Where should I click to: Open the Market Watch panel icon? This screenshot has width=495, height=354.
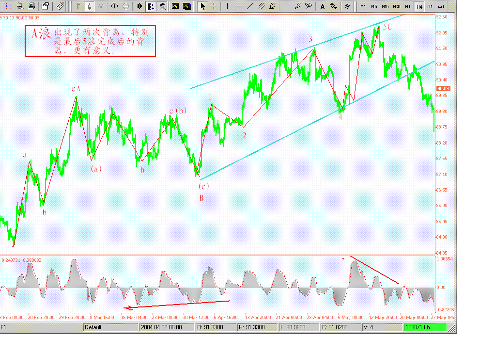click(x=9, y=6)
